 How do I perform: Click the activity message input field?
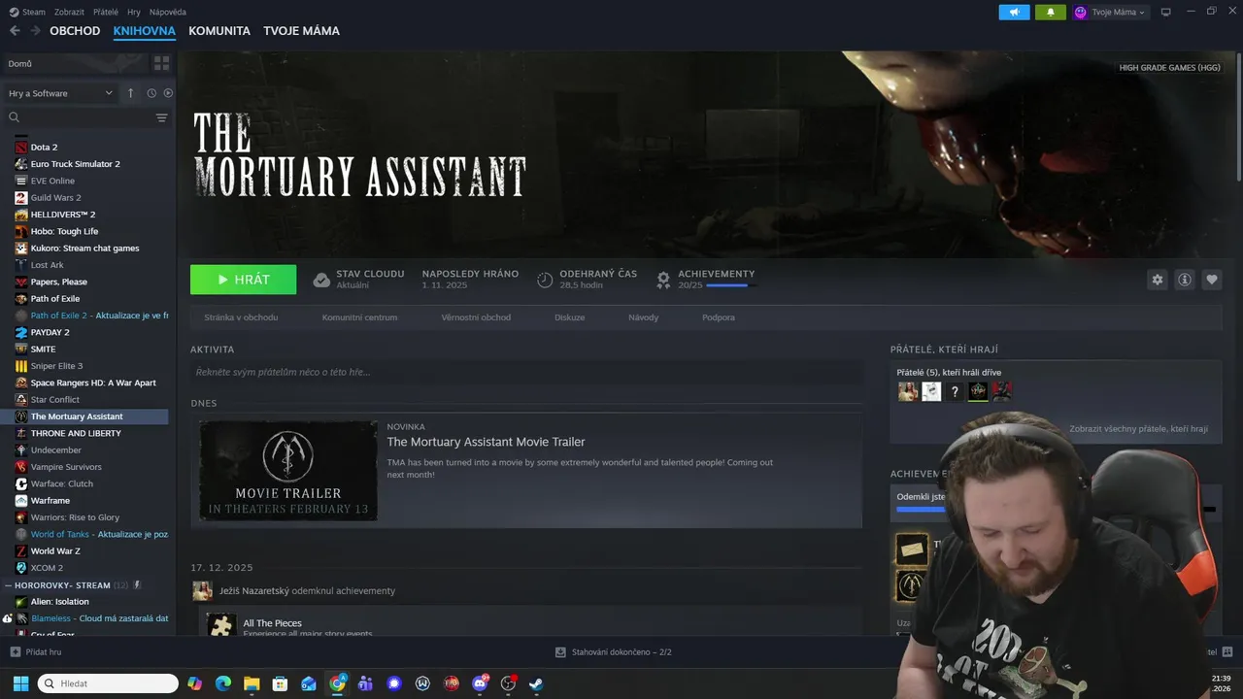click(526, 372)
